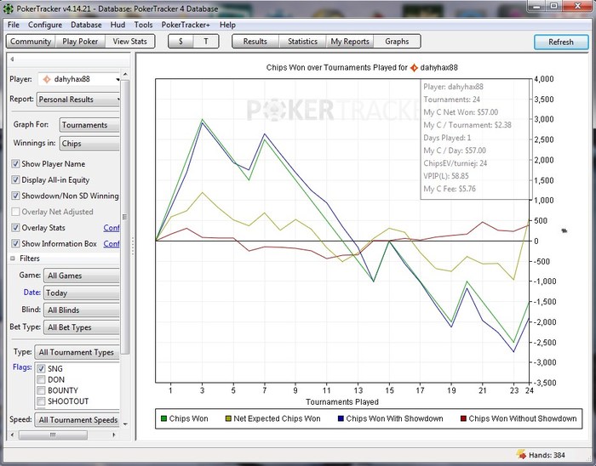Screen dimensions: 596x466
Task: Open the Game All Games dropdown
Action: click(82, 276)
